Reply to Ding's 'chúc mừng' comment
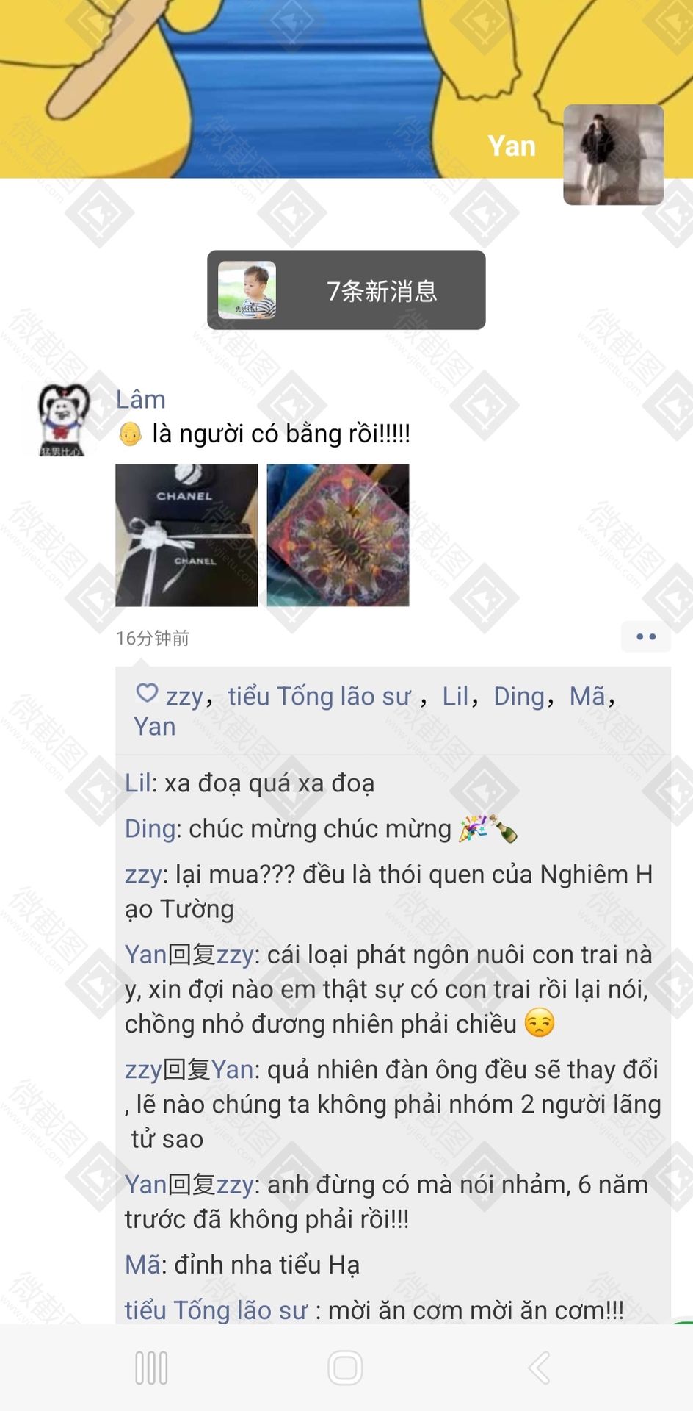693x1411 pixels. click(322, 829)
